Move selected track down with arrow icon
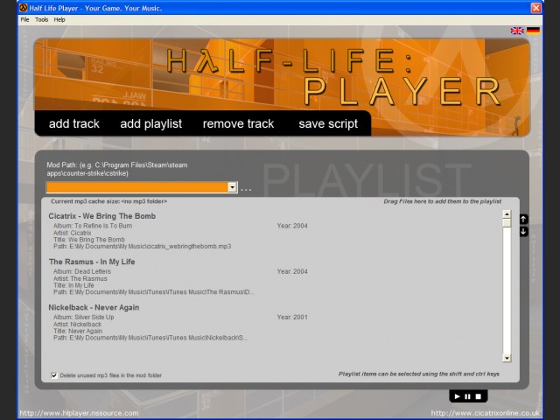This screenshot has width=560, height=420. [523, 231]
